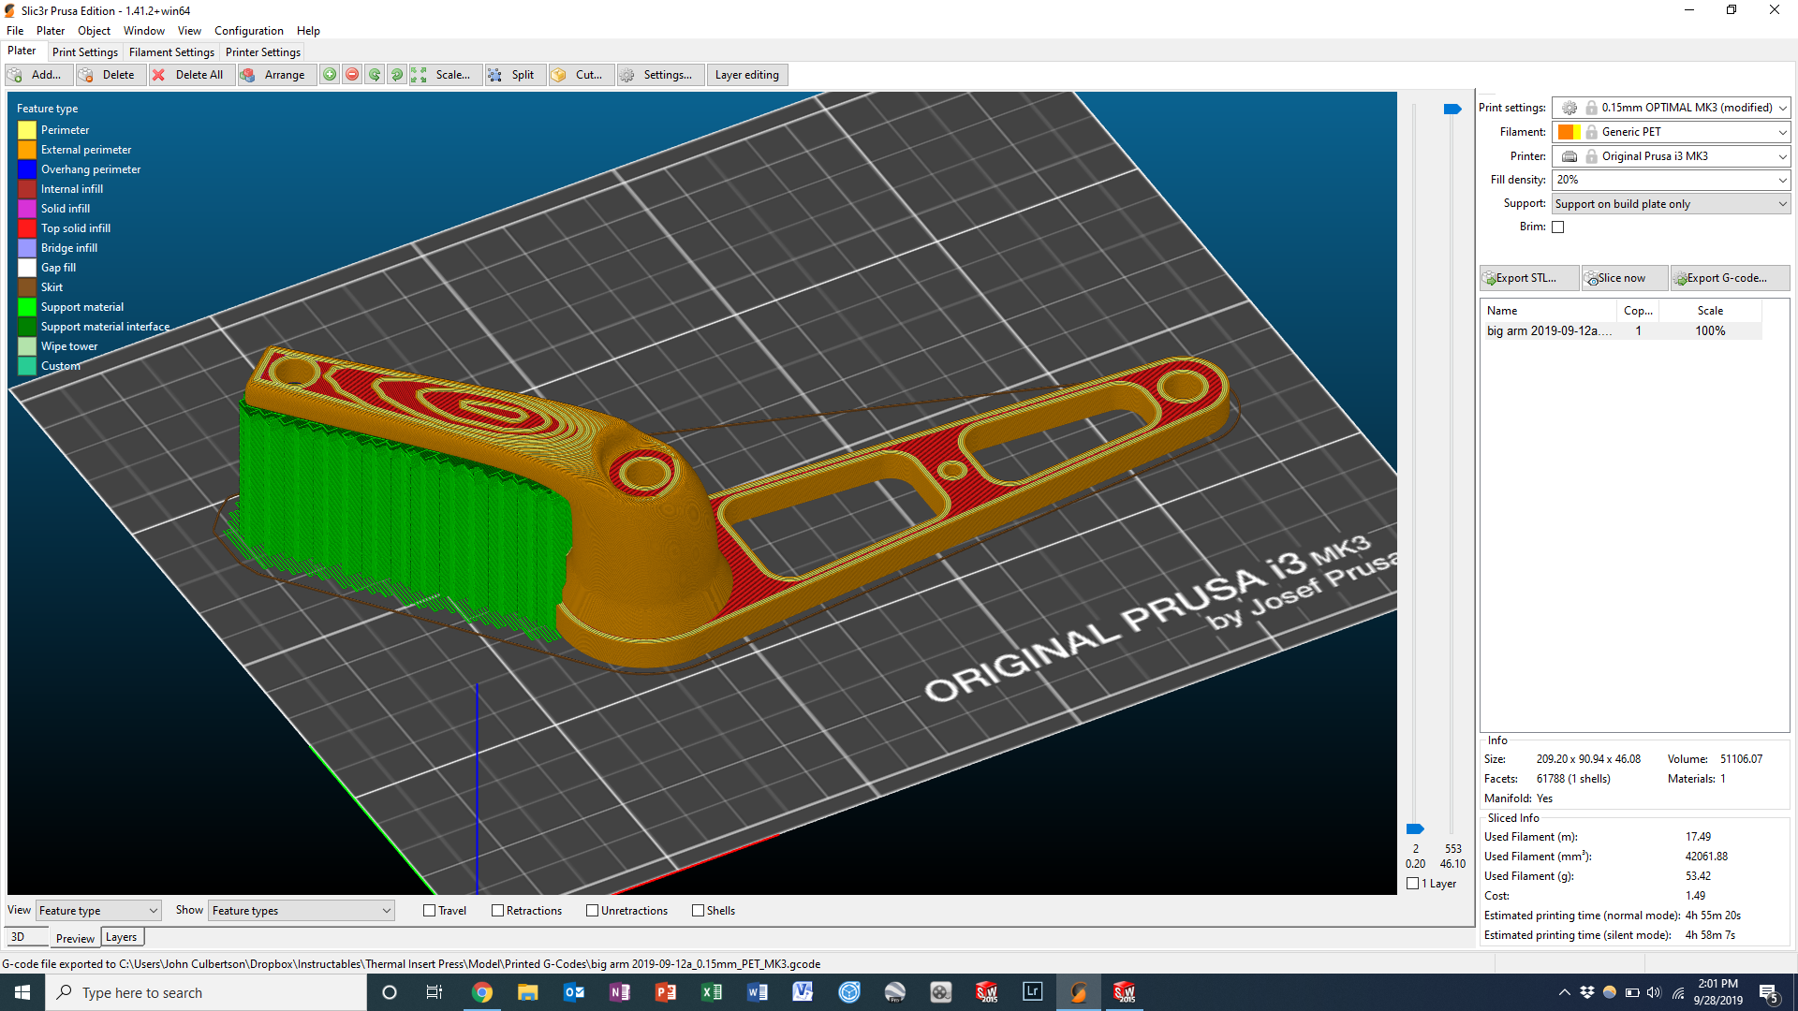This screenshot has height=1011, width=1798.
Task: Open the Show dropdown set to Feature types
Action: (x=301, y=911)
